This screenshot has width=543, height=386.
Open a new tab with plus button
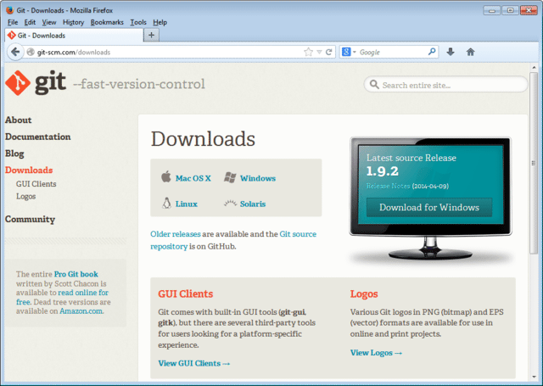[151, 35]
